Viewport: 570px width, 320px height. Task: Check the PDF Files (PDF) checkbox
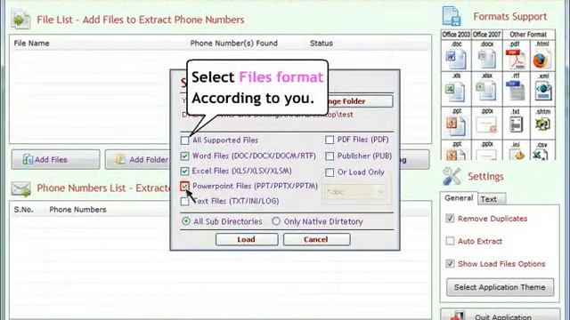330,140
